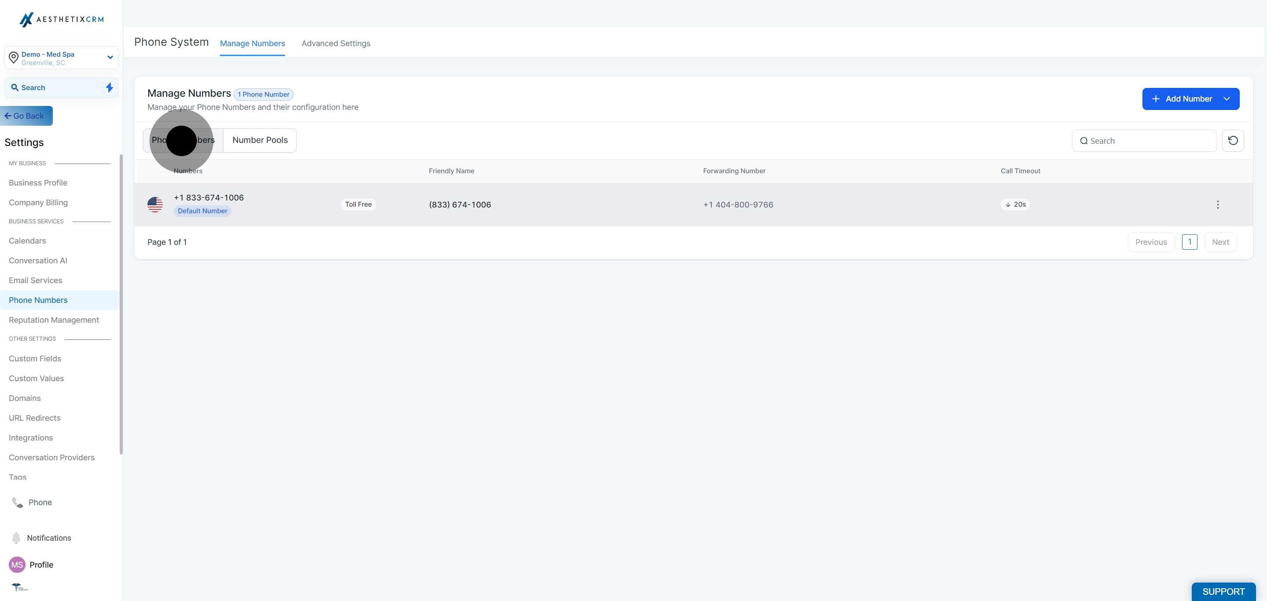The image size is (1267, 601).
Task: Open Phone dialer icon in sidebar
Action: 18,502
